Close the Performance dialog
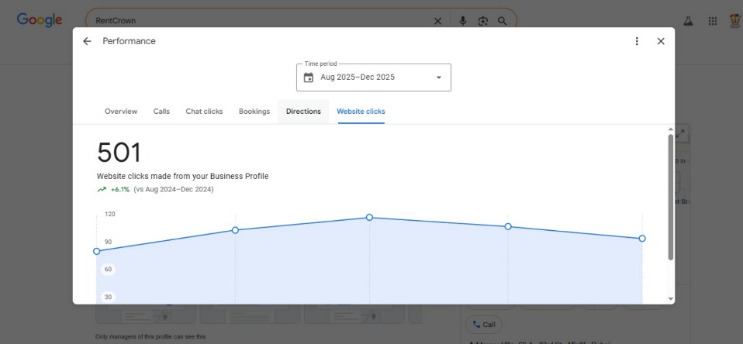Image resolution: width=743 pixels, height=344 pixels. (661, 41)
